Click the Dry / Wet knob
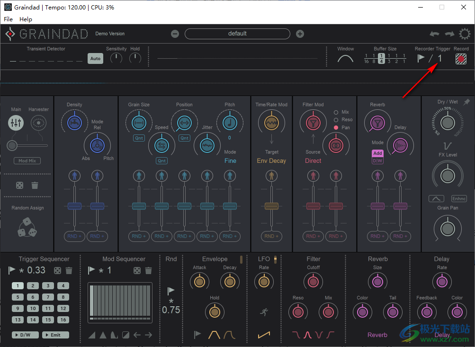Viewport: 475px width, 347px height. pyautogui.click(x=448, y=123)
